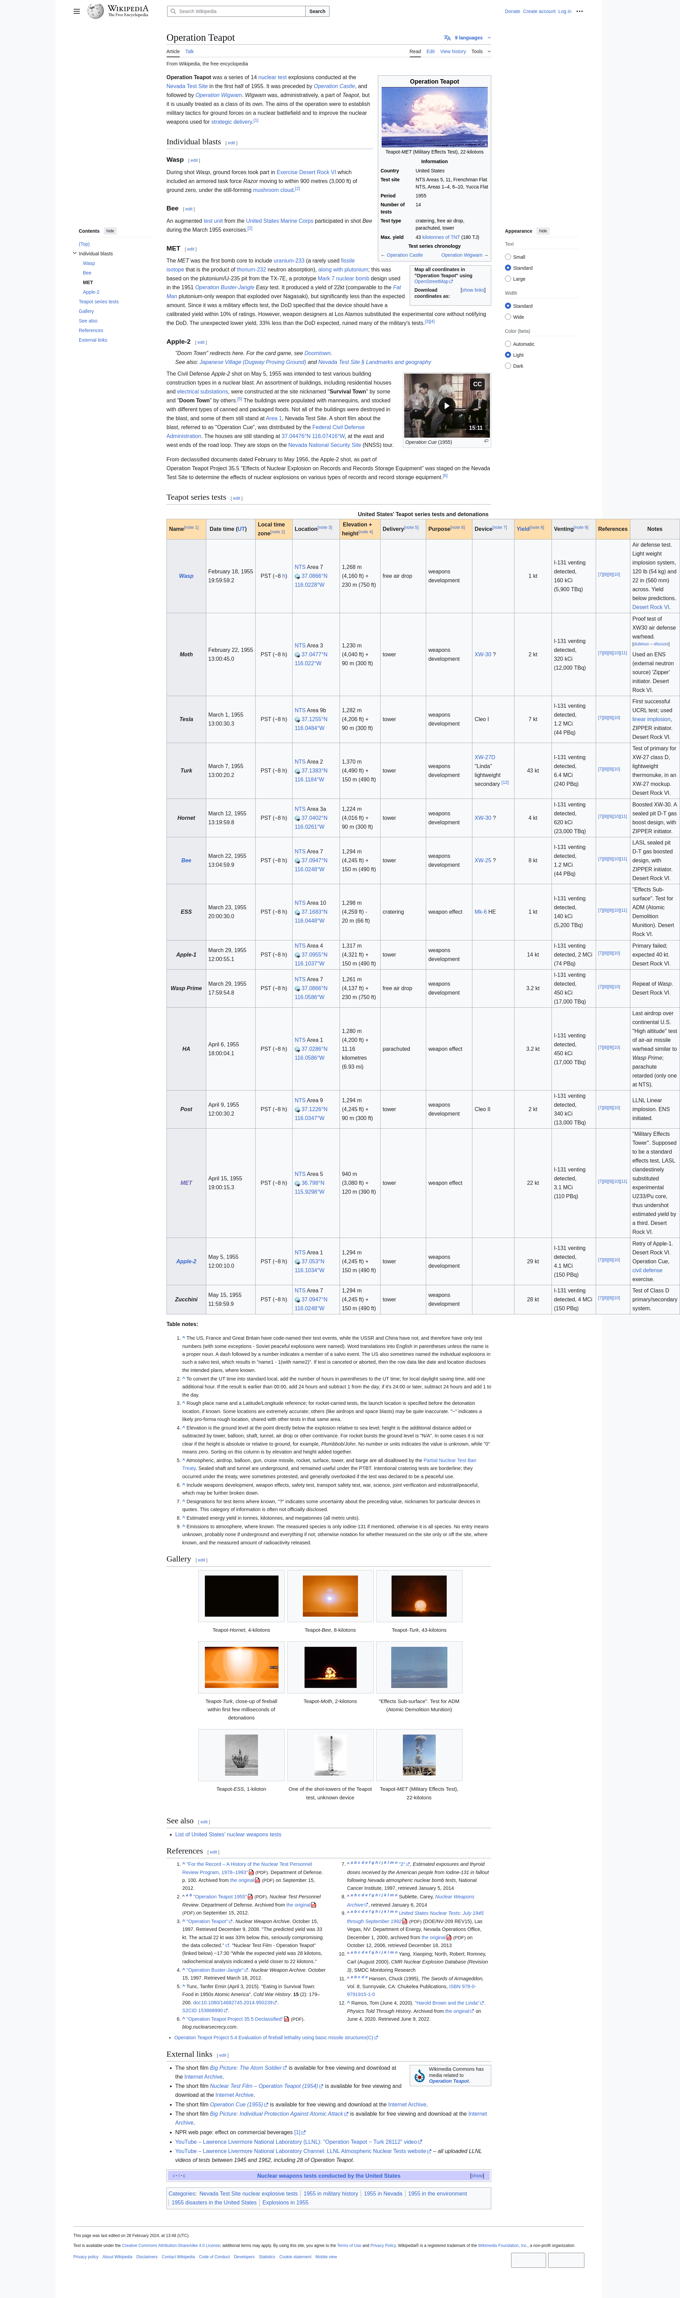
Task: Select the Read tab
Action: [x=415, y=52]
